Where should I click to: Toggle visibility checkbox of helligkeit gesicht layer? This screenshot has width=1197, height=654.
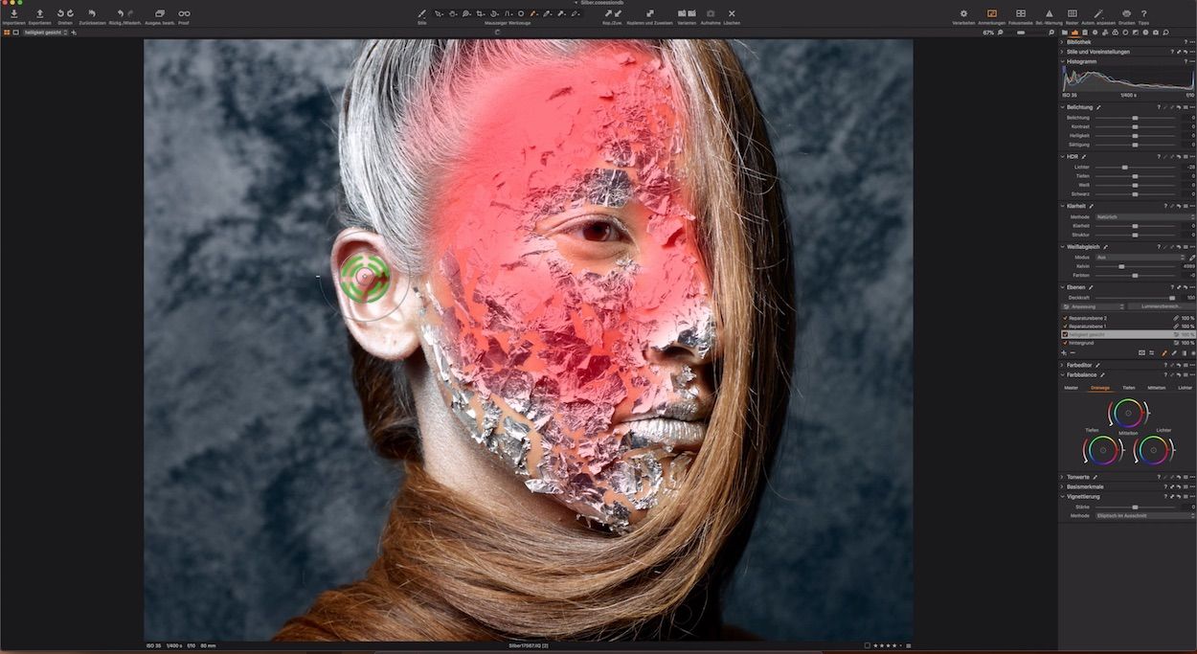click(1064, 334)
